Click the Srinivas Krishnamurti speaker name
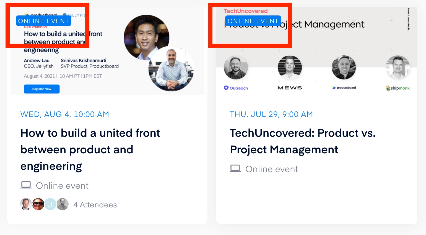Viewport: 426px width, 235px height. (x=84, y=60)
